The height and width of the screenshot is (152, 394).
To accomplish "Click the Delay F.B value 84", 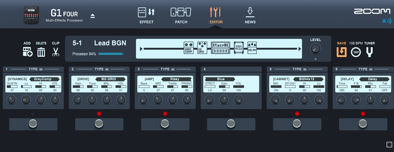I will pos(356,90).
